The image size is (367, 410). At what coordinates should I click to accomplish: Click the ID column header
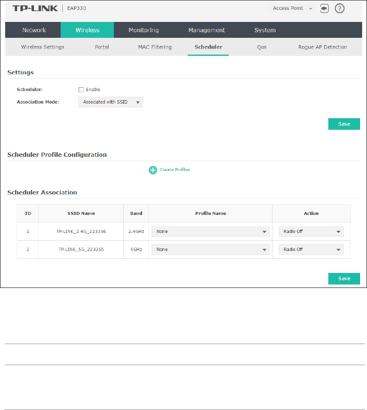click(x=28, y=213)
